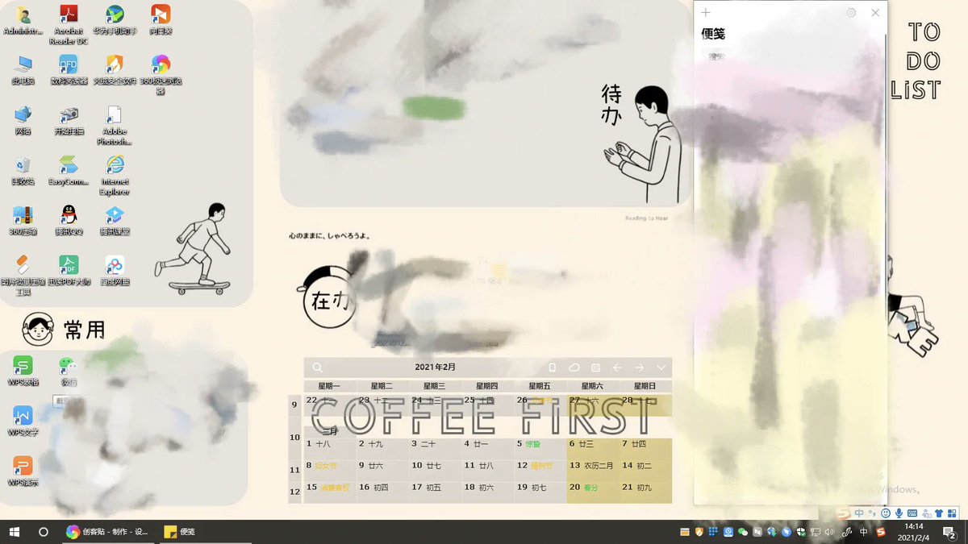Click the WeChat tray icon

point(742,532)
